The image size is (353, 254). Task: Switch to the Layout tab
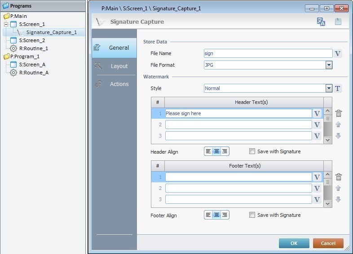point(119,66)
